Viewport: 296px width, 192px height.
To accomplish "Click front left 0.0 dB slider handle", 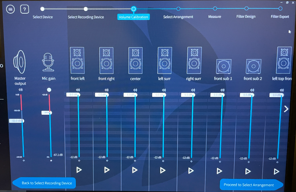I will (x=73, y=95).
